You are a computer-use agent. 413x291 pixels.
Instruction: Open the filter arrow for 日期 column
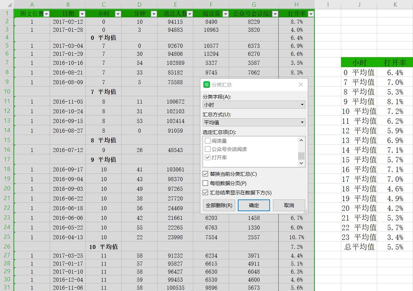[x=82, y=14]
